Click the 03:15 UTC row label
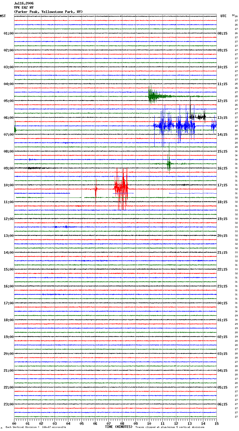The width and height of the screenshot is (239, 431). point(222,354)
